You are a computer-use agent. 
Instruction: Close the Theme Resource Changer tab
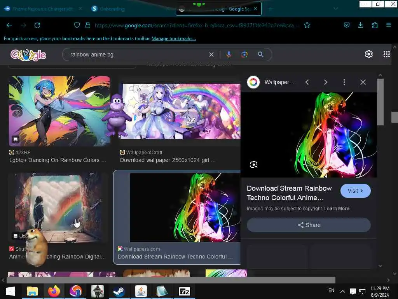[80, 9]
